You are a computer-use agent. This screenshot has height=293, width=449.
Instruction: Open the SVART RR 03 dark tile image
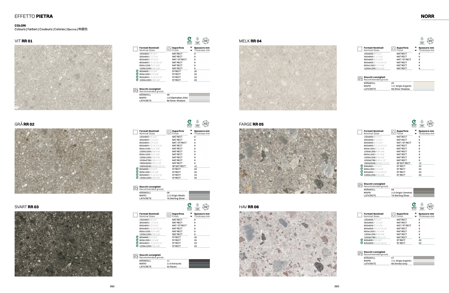pyautogui.click(x=63, y=244)
